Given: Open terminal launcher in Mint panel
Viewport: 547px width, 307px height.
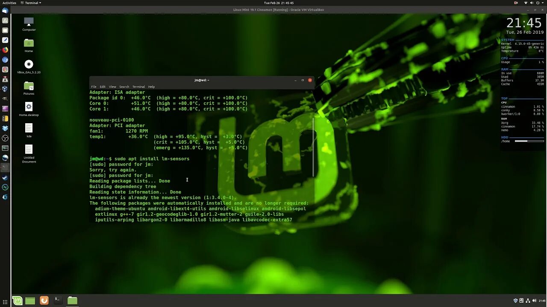Looking at the screenshot, I should point(57,300).
